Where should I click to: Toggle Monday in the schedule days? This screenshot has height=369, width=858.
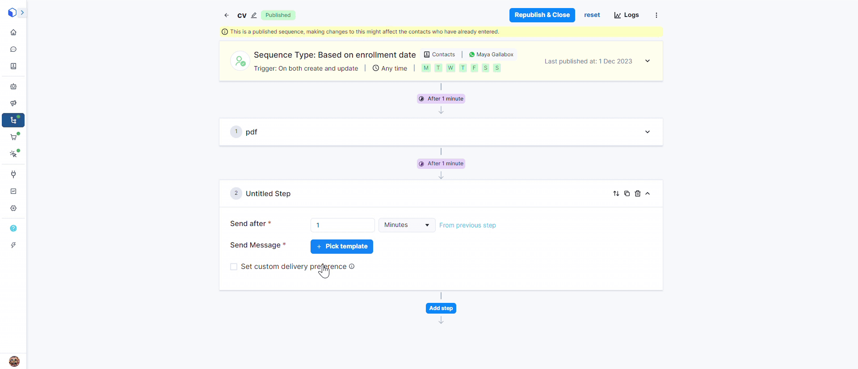(426, 68)
